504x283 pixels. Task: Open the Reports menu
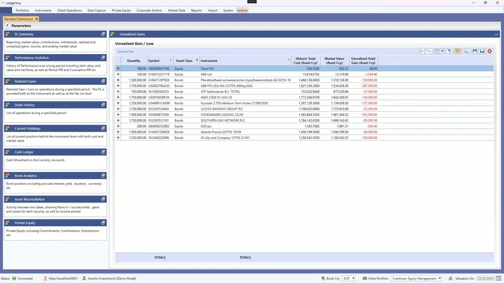pos(197,10)
